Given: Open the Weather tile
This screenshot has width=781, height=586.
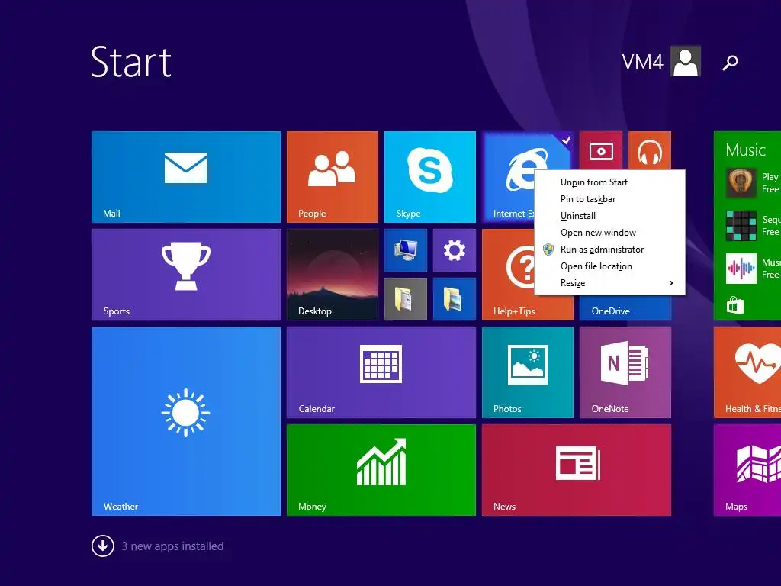Looking at the screenshot, I should (x=186, y=421).
